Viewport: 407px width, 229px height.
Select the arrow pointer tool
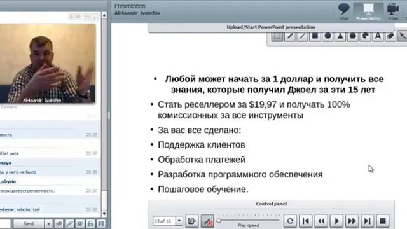403,36
